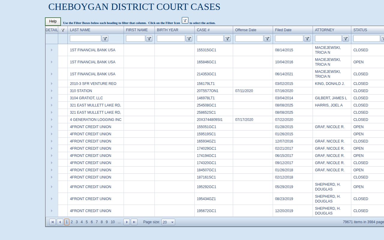This screenshot has height=240, width=384.
Task: Select case number 20X3744809SI1
Action: (x=210, y=120)
